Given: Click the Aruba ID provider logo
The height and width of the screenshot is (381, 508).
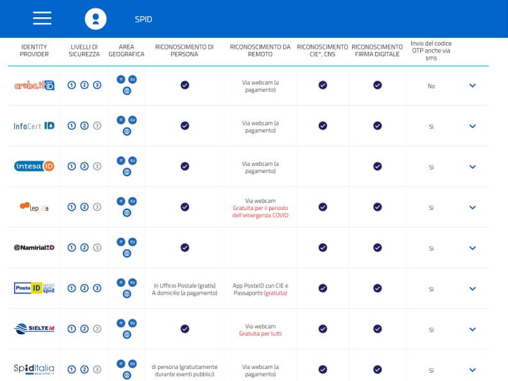Looking at the screenshot, I should 35,85.
